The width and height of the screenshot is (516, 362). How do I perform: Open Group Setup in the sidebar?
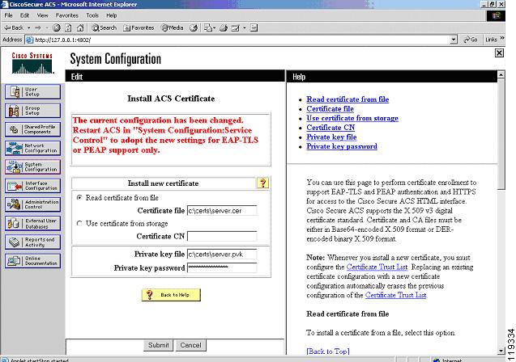pyautogui.click(x=32, y=110)
